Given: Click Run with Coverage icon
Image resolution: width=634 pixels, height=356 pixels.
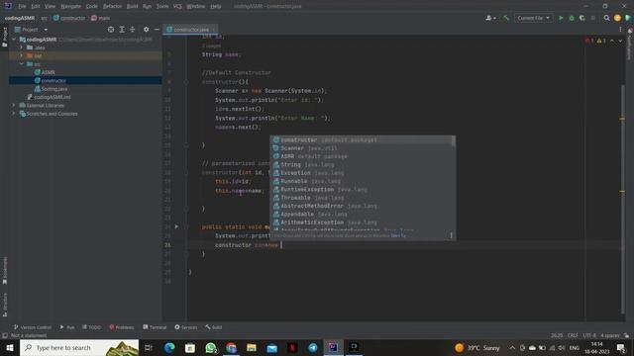Looking at the screenshot, I should 581,18.
